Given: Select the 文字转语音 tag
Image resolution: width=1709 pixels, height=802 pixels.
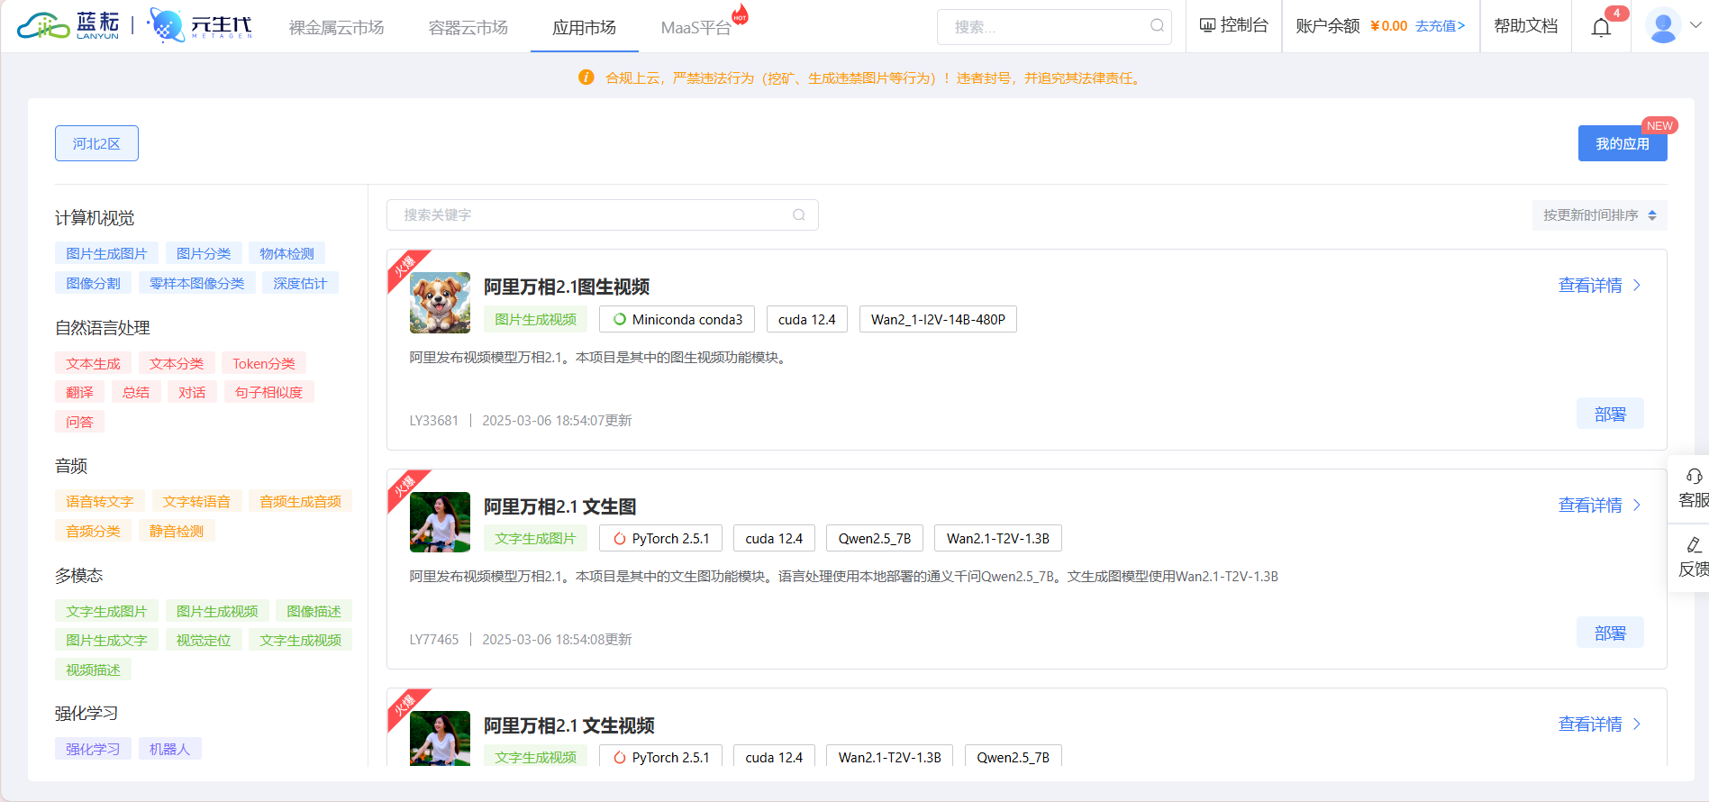Looking at the screenshot, I should point(196,502).
